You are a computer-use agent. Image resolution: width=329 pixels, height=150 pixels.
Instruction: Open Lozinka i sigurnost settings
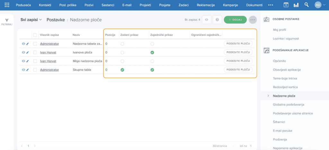(286, 39)
